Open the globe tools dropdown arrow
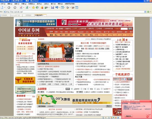Viewport: 152px width, 119px height. (x=70, y=7)
